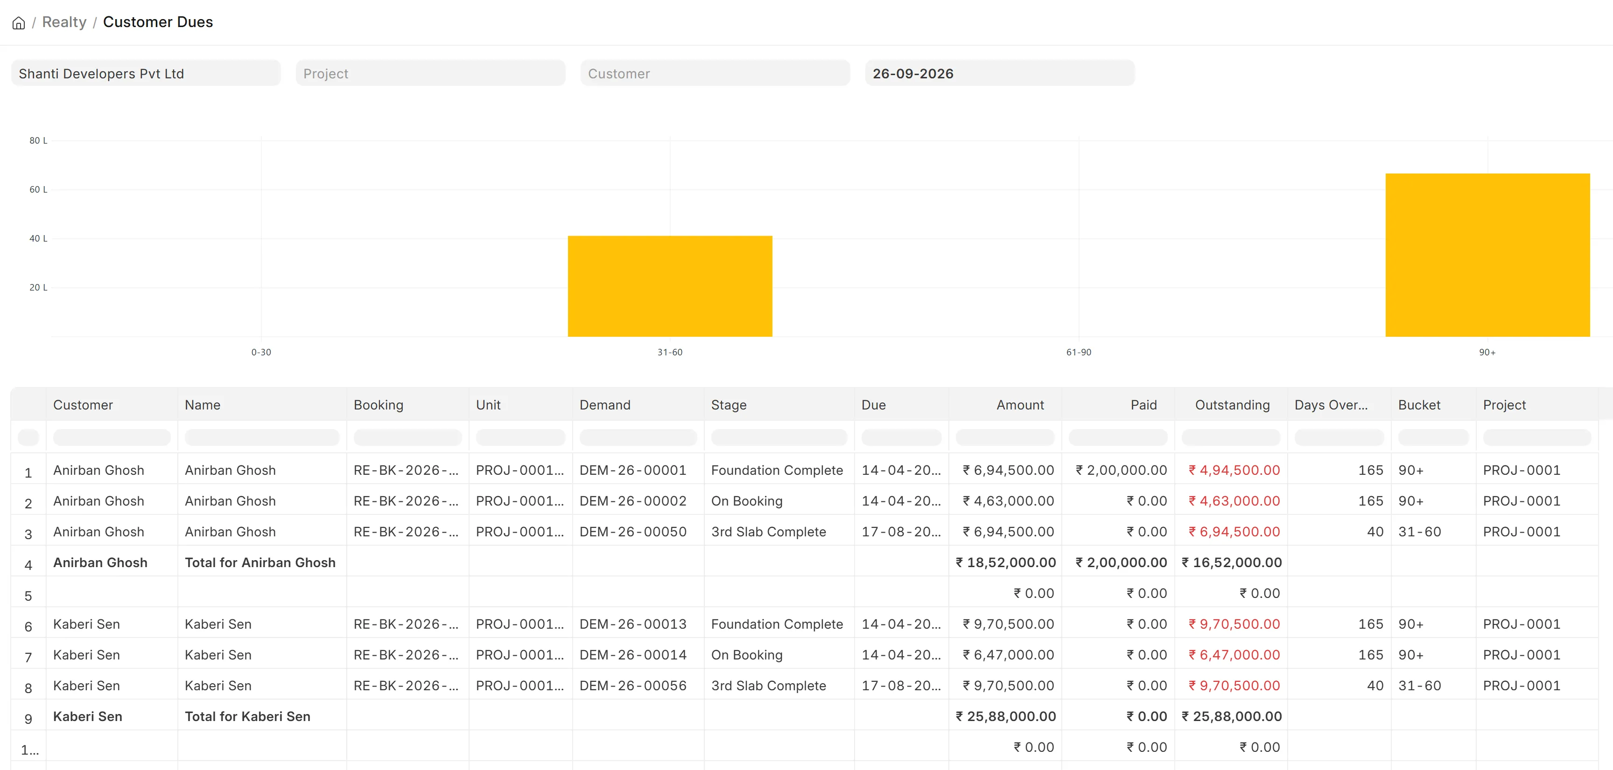Viewport: 1613px width, 770px height.
Task: Click the Bucket column header
Action: click(x=1433, y=405)
